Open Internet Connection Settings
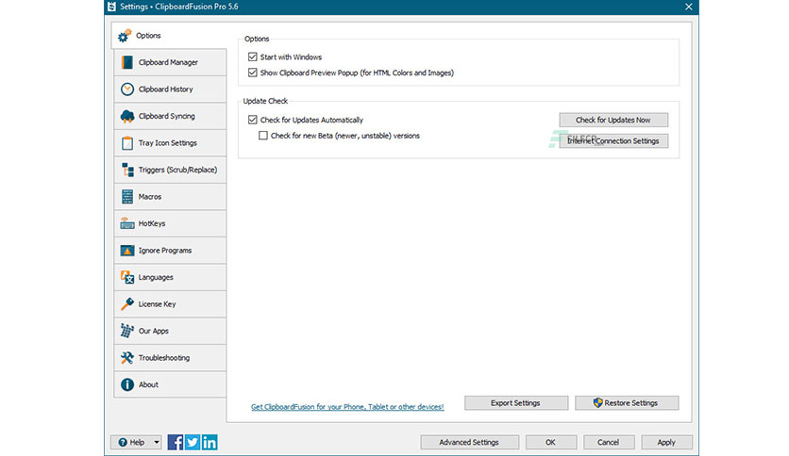This screenshot has height=456, width=789. pyautogui.click(x=613, y=141)
